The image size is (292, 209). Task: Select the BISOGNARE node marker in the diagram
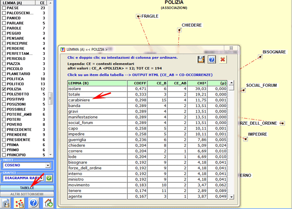pos(260,57)
